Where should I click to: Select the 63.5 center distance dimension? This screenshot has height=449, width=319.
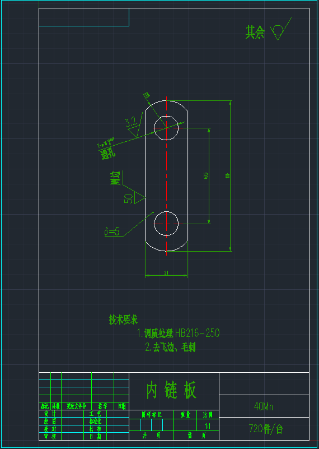coord(206,175)
